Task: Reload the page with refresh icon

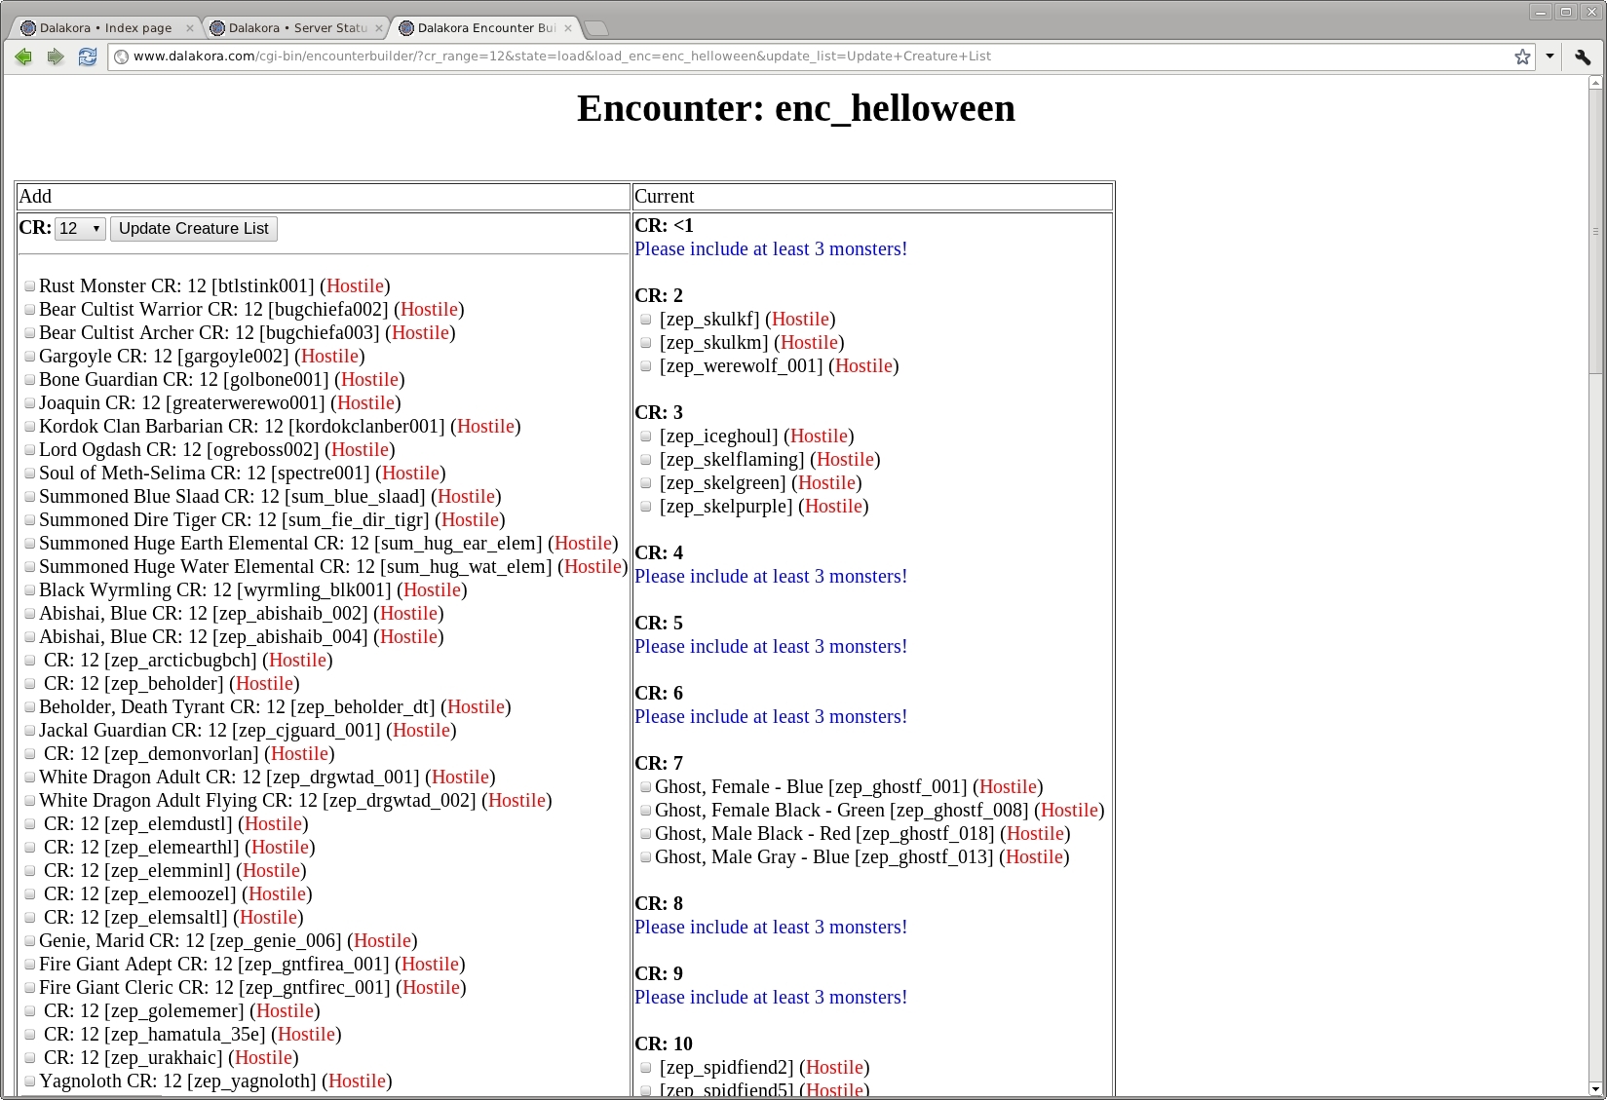Action: pyautogui.click(x=88, y=57)
